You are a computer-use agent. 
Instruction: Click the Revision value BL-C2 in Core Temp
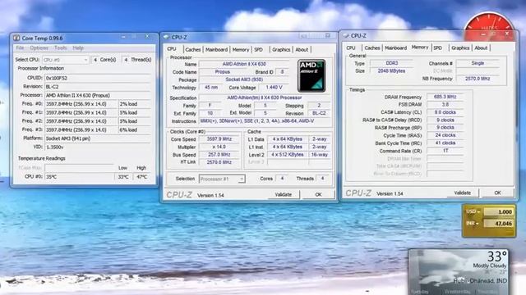tap(98, 87)
